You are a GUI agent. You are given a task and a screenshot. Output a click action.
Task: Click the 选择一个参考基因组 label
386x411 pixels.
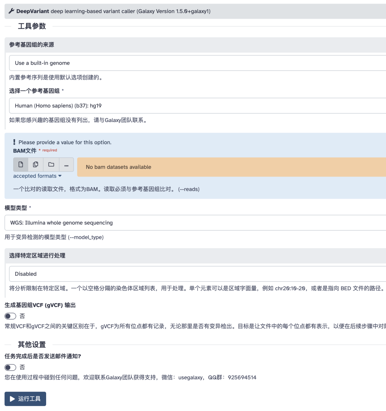(x=34, y=91)
